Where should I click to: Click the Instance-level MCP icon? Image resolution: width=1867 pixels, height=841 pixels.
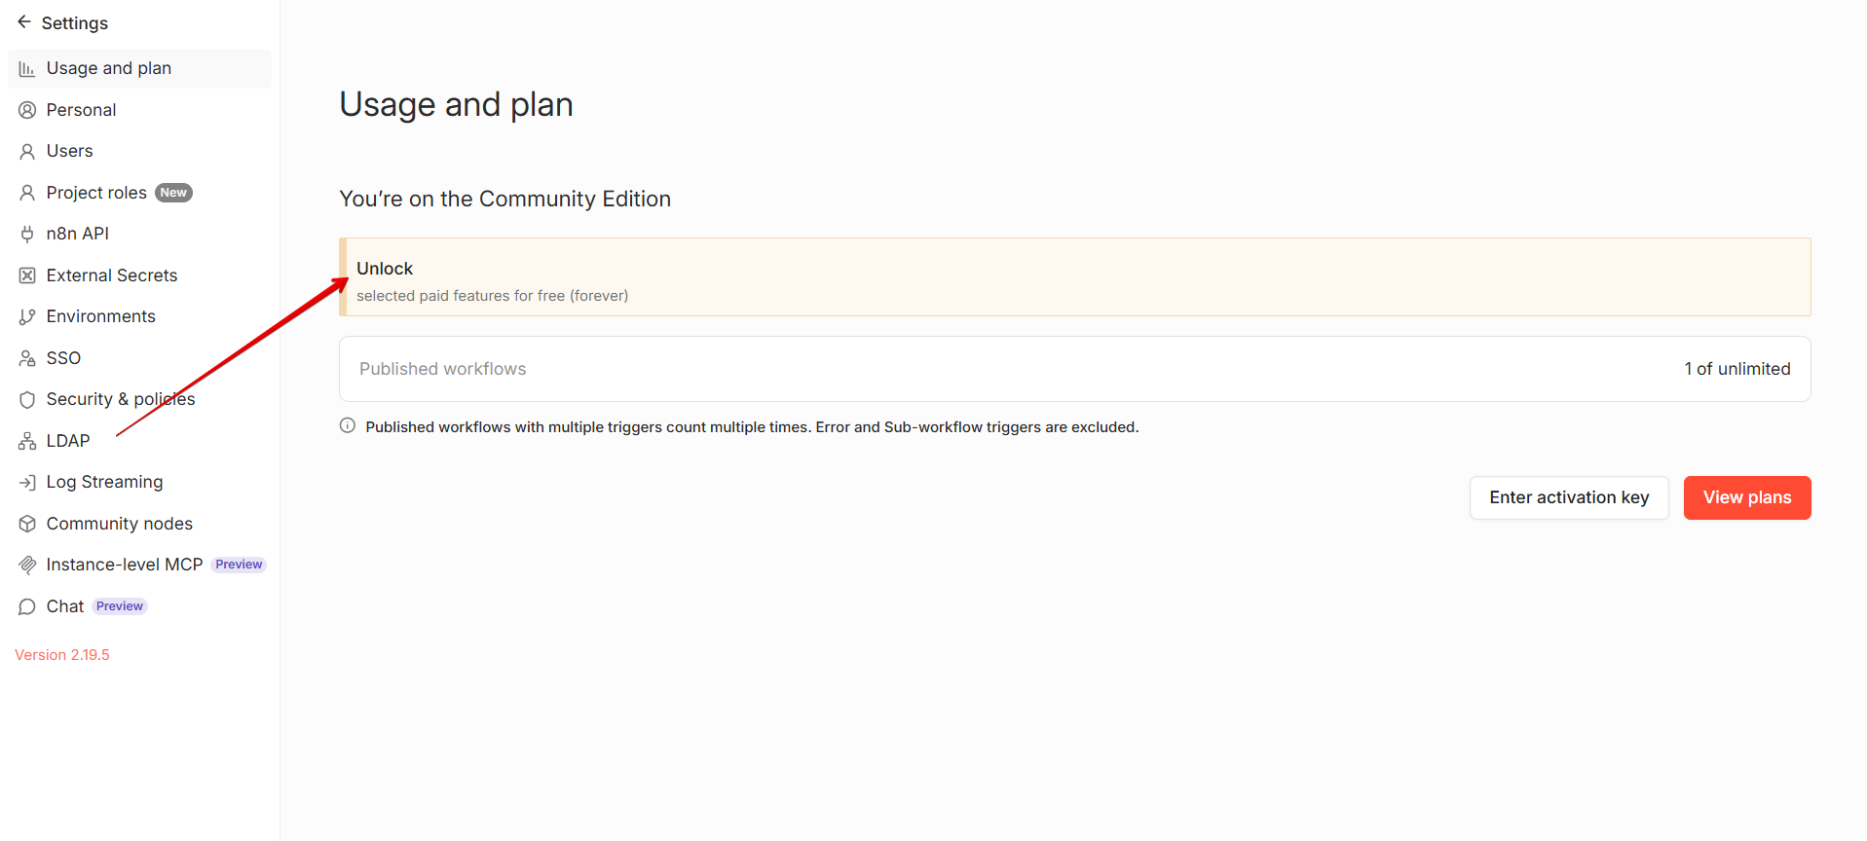coord(27,566)
